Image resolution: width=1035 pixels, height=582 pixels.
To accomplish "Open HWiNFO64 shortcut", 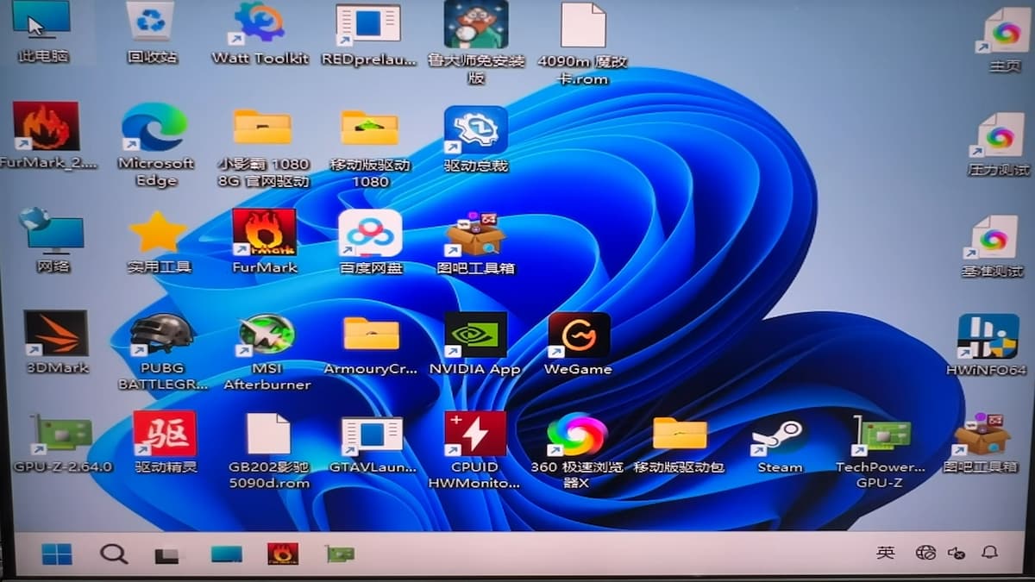I will 987,346.
